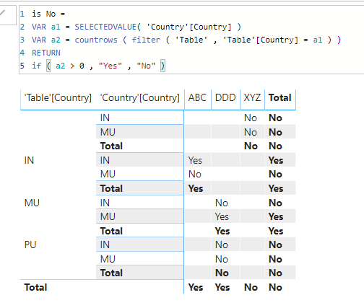Click the 'Yes' under ABC in grand Total row
The height and width of the screenshot is (308, 364).
point(196,287)
